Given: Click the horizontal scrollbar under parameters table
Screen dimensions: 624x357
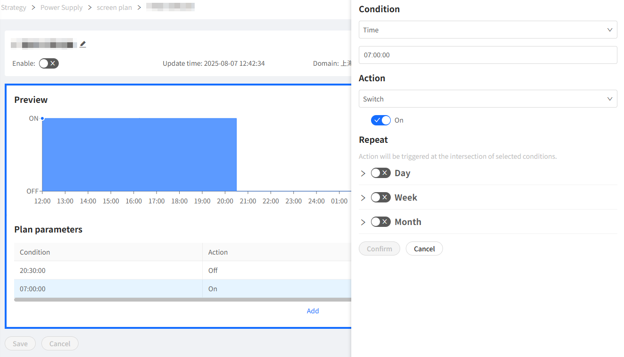Looking at the screenshot, I should pyautogui.click(x=183, y=300).
